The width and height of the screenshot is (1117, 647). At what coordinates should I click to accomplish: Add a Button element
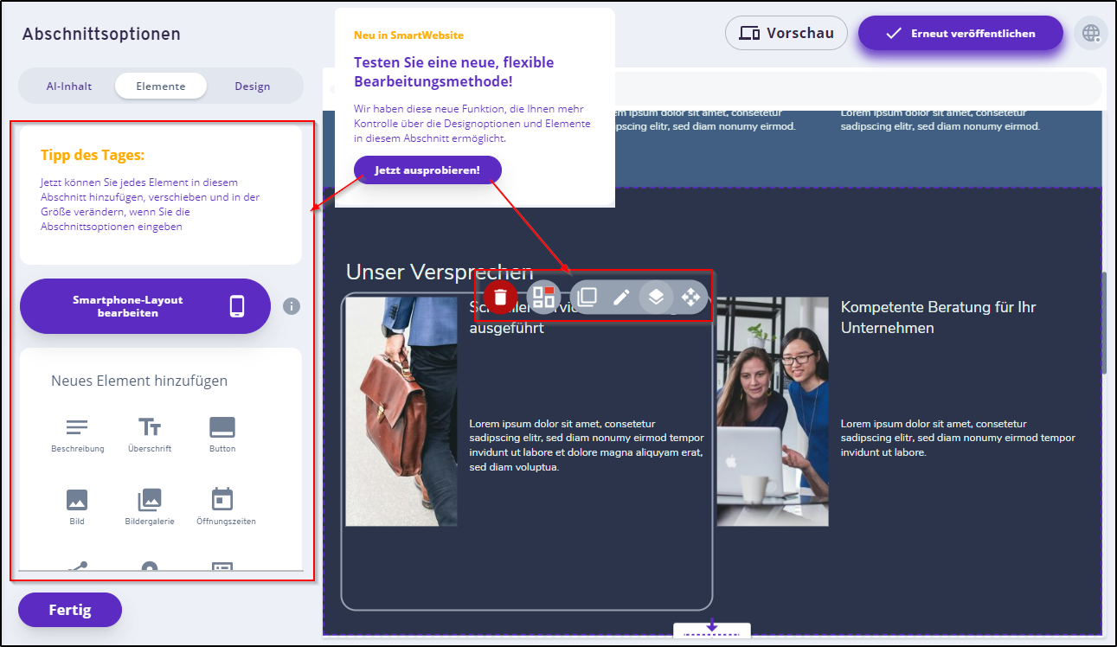click(x=222, y=434)
